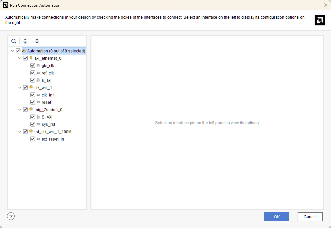Open the help question mark icon
This screenshot has height=228, width=331.
(11, 216)
